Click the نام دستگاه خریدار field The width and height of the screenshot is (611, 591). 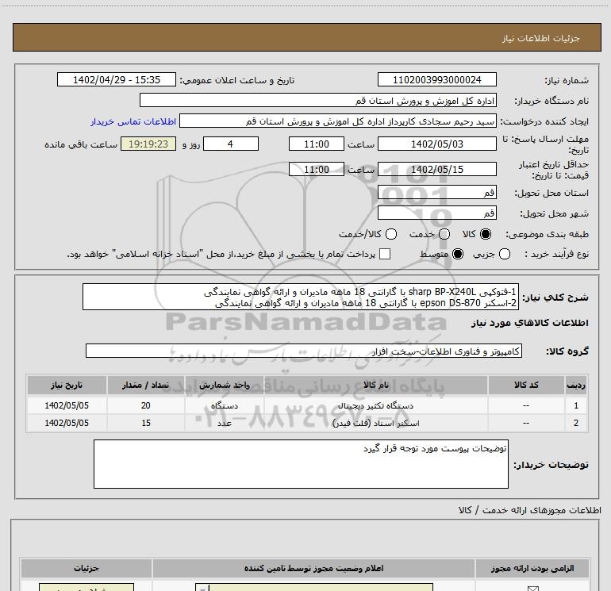click(318, 100)
